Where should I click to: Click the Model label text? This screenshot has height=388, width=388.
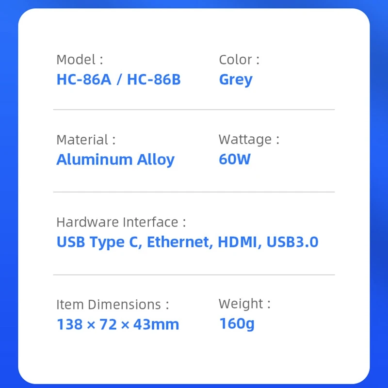(80, 60)
